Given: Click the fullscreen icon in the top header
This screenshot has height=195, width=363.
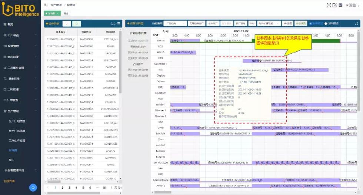Looking at the screenshot, I should point(329,5).
